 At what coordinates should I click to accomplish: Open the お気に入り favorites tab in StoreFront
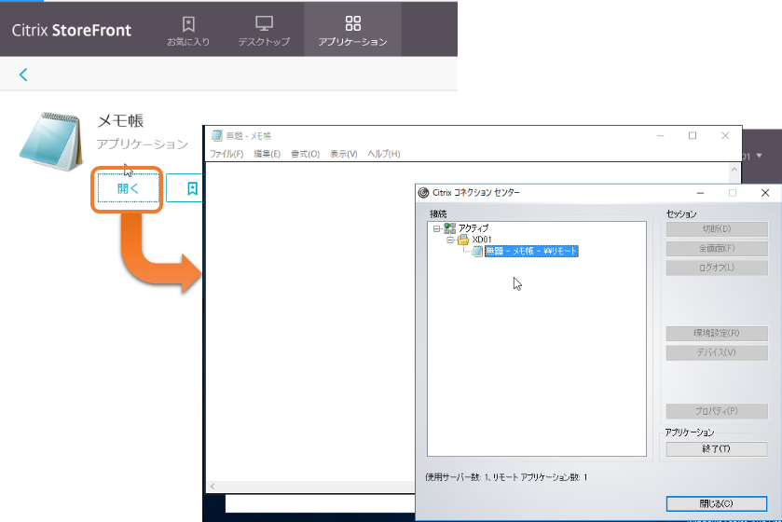click(188, 32)
